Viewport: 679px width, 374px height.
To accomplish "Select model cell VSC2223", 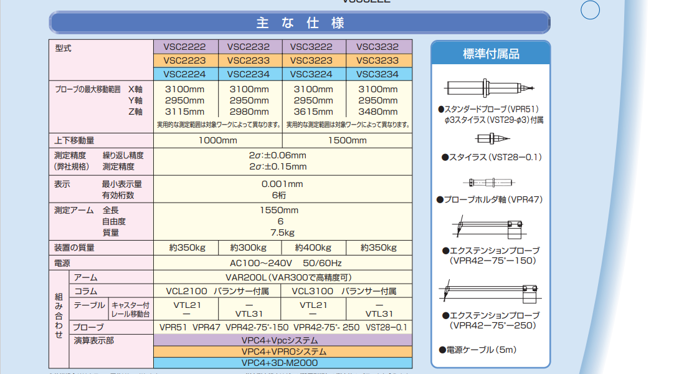I will click(186, 60).
